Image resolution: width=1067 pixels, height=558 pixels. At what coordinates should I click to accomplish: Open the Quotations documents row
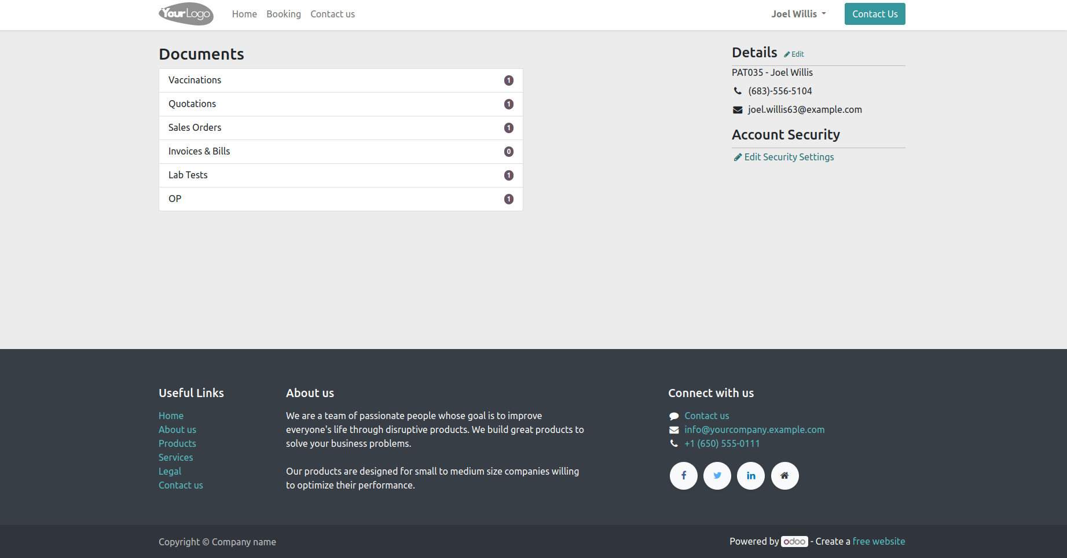click(340, 104)
